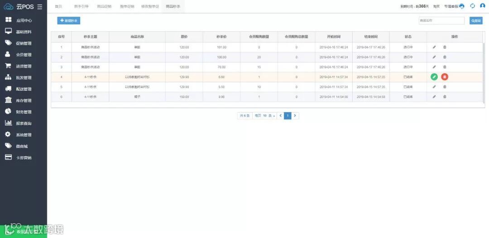Click the 共 6 条 total count label
This screenshot has width=489, height=238.
click(x=244, y=116)
